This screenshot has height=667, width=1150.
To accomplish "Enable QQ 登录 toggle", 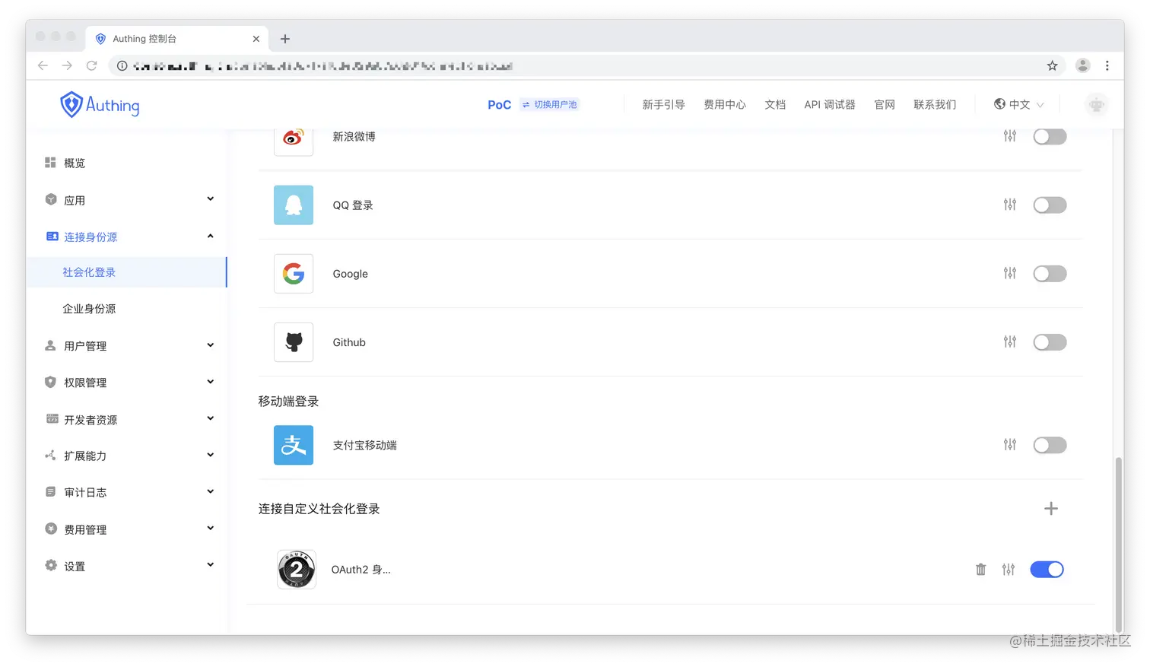I will coord(1050,205).
